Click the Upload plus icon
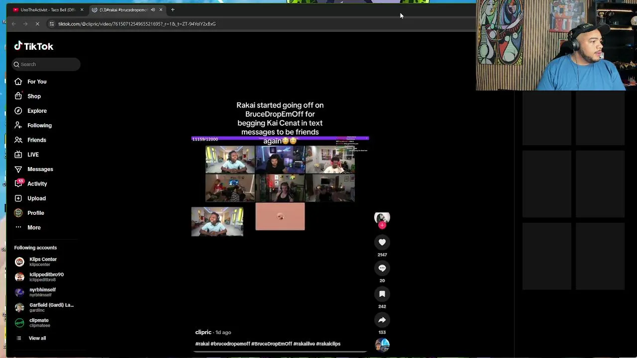Screen dimensions: 637x358 [x=18, y=198]
